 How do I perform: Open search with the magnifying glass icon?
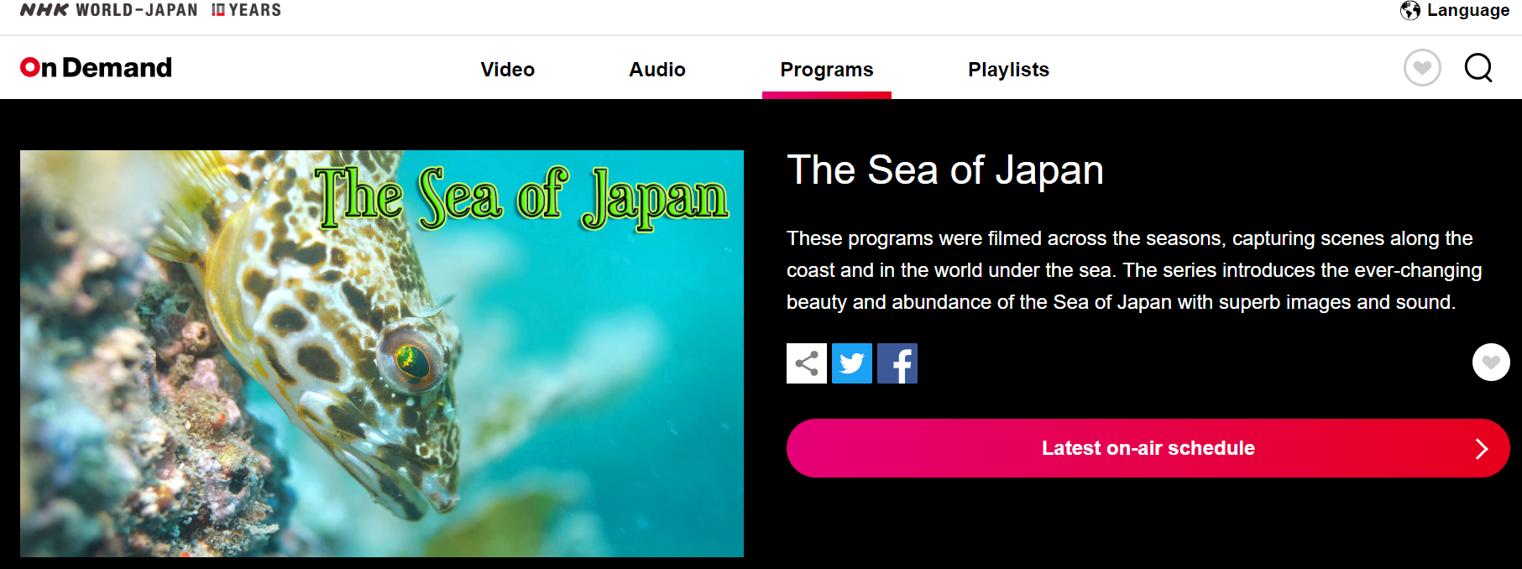click(x=1478, y=68)
